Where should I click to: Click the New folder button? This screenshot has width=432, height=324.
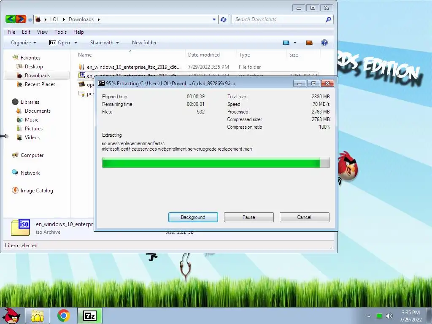(144, 43)
